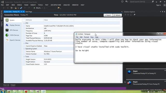Viewport: 166px width, 93px height.
Task: Click the Value column header
Action: pos(59,20)
